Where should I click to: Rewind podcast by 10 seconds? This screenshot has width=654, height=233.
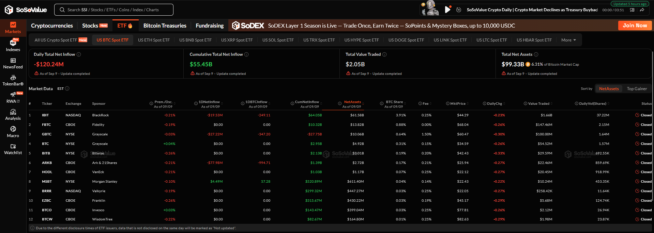[459, 10]
